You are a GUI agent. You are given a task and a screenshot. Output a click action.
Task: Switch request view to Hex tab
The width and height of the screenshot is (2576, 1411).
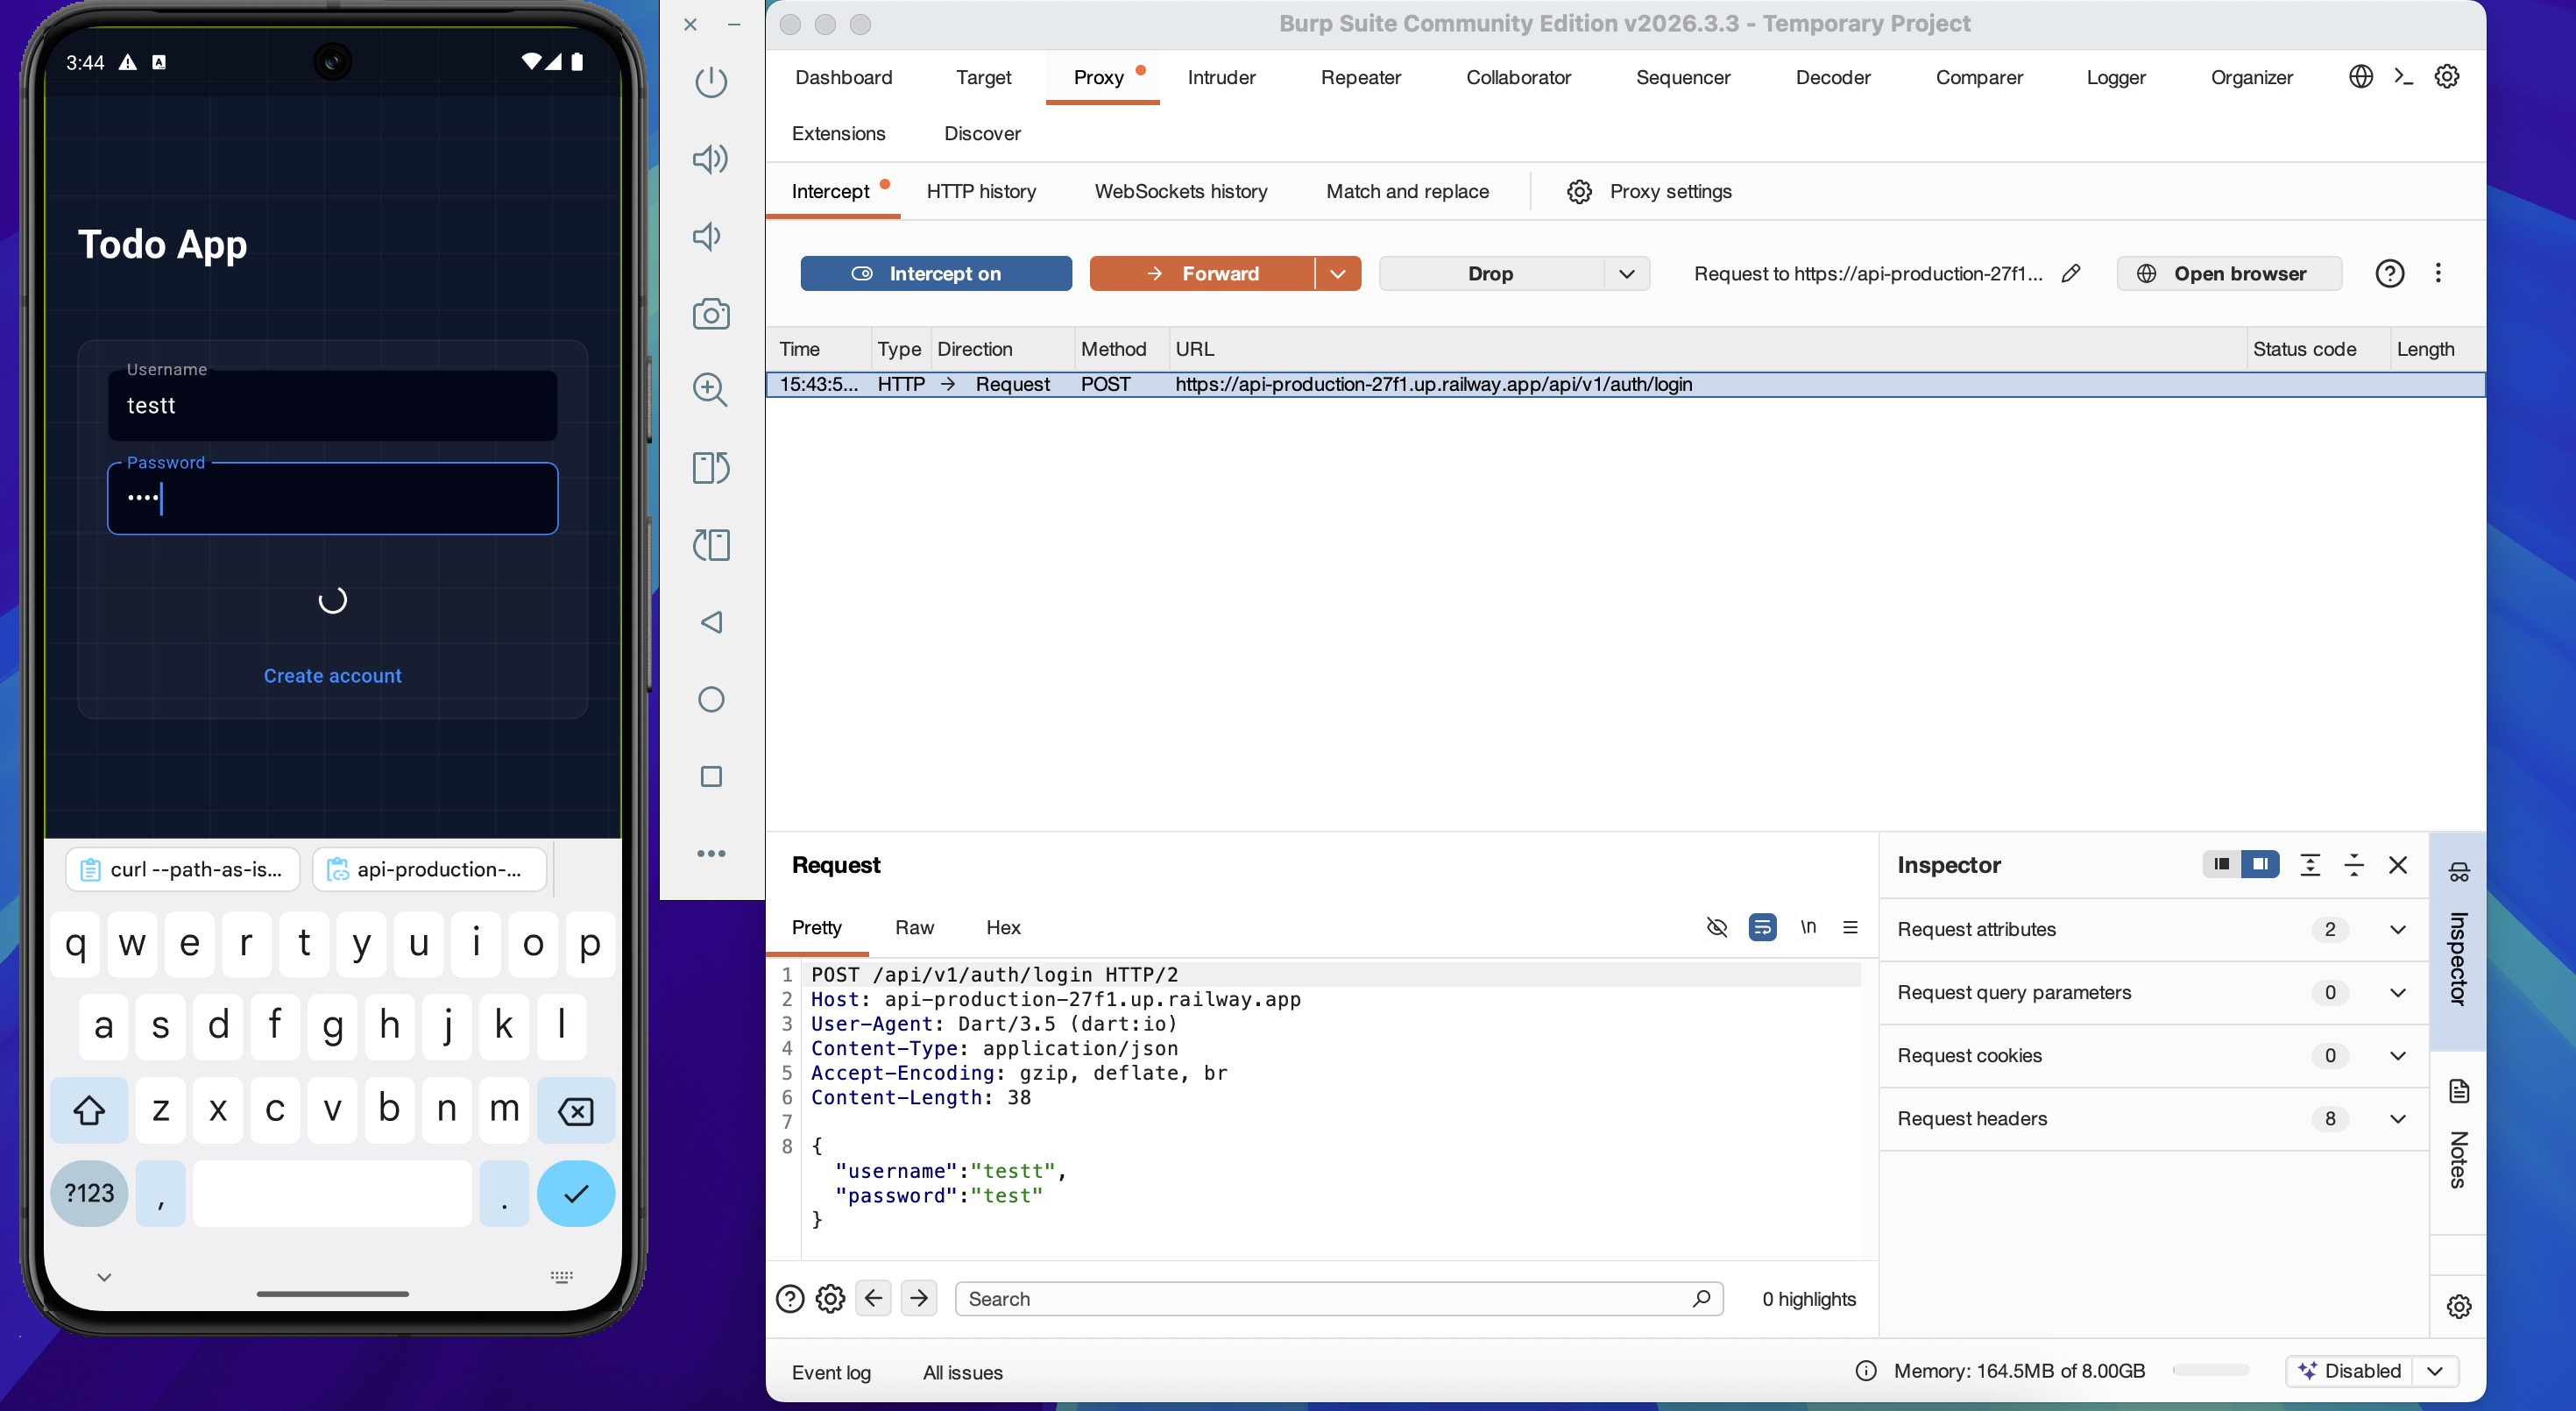(x=1003, y=927)
